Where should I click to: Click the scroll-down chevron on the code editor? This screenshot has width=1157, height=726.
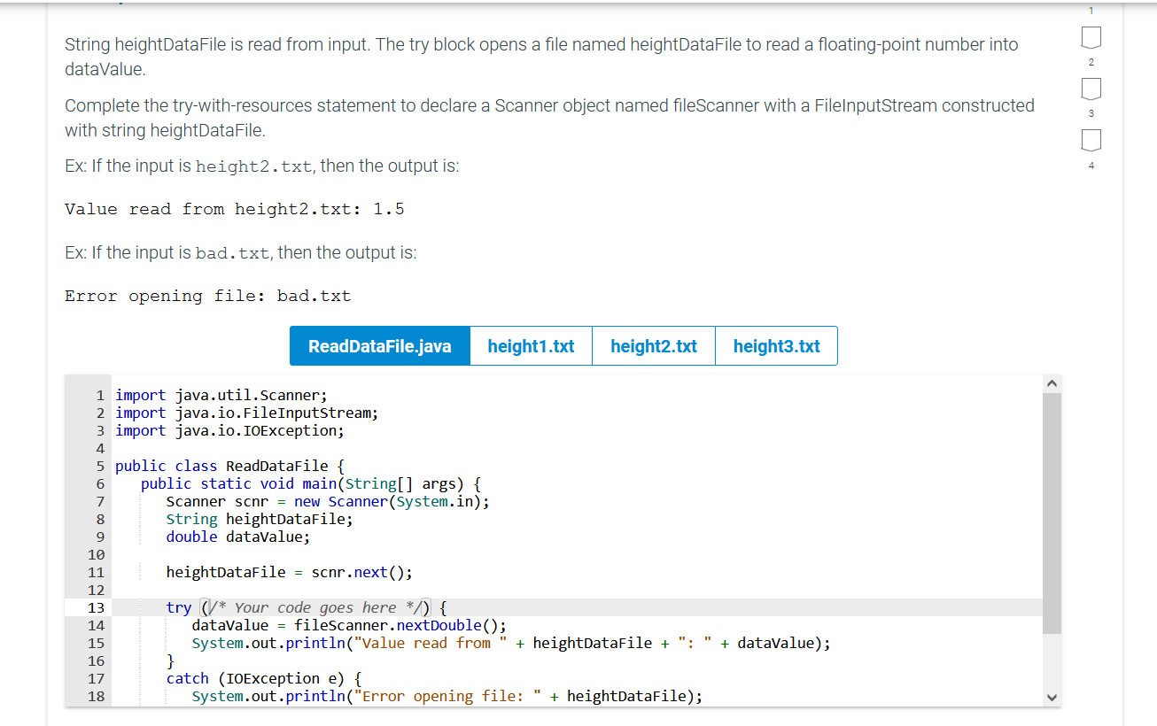(x=1052, y=697)
